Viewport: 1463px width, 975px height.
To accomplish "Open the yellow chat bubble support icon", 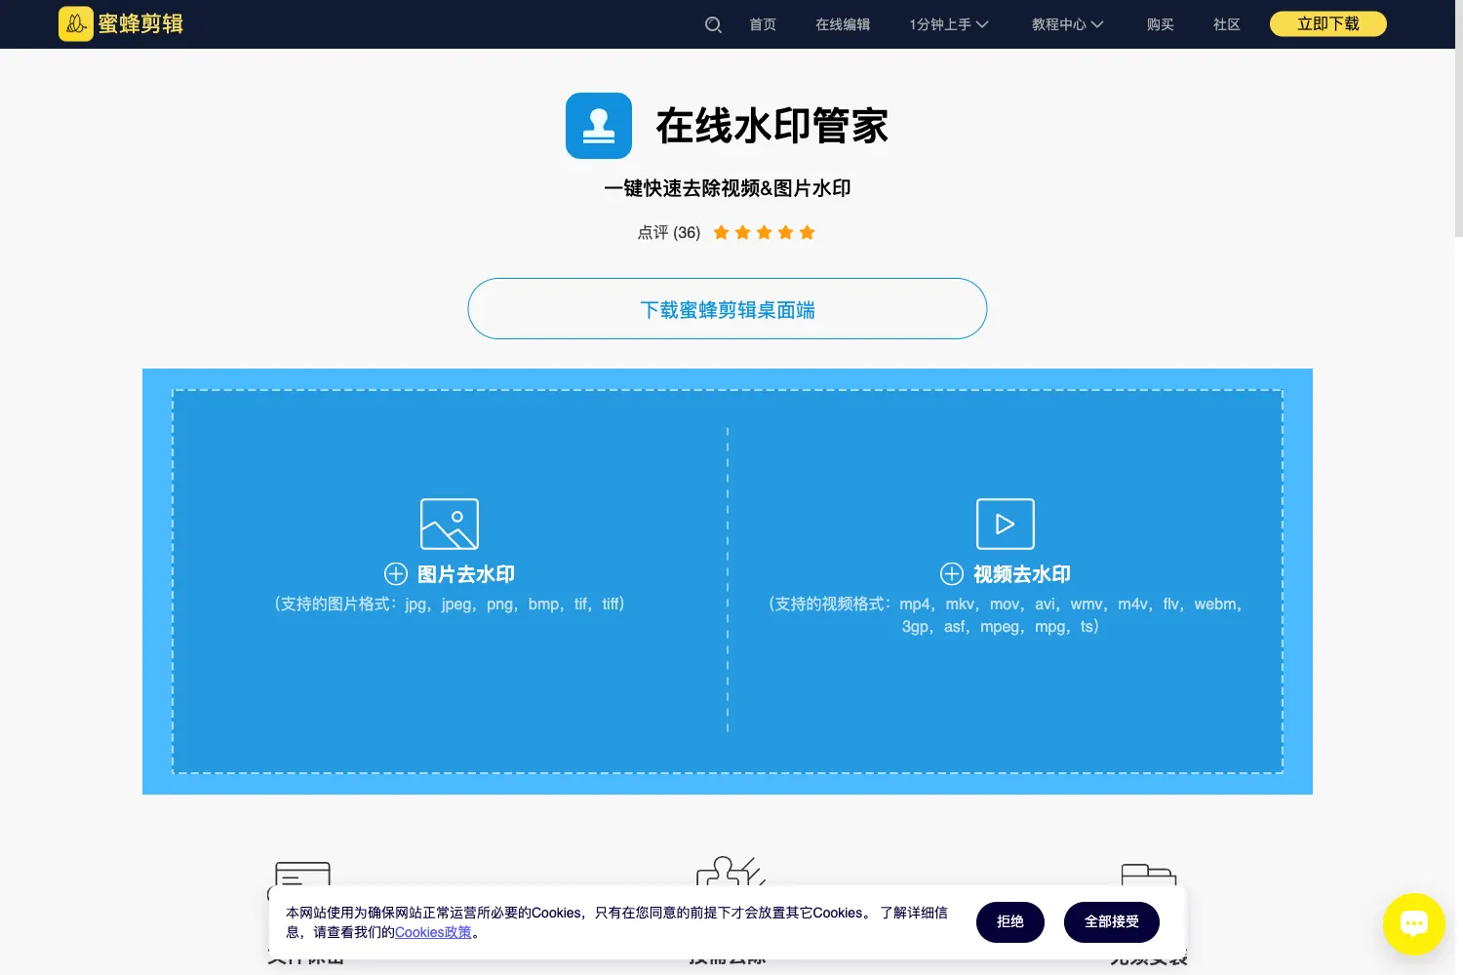I will pos(1414,923).
